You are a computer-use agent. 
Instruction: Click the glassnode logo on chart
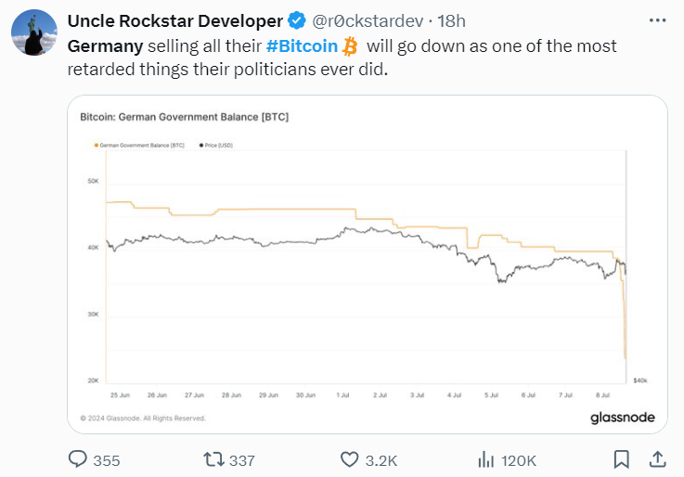click(623, 418)
